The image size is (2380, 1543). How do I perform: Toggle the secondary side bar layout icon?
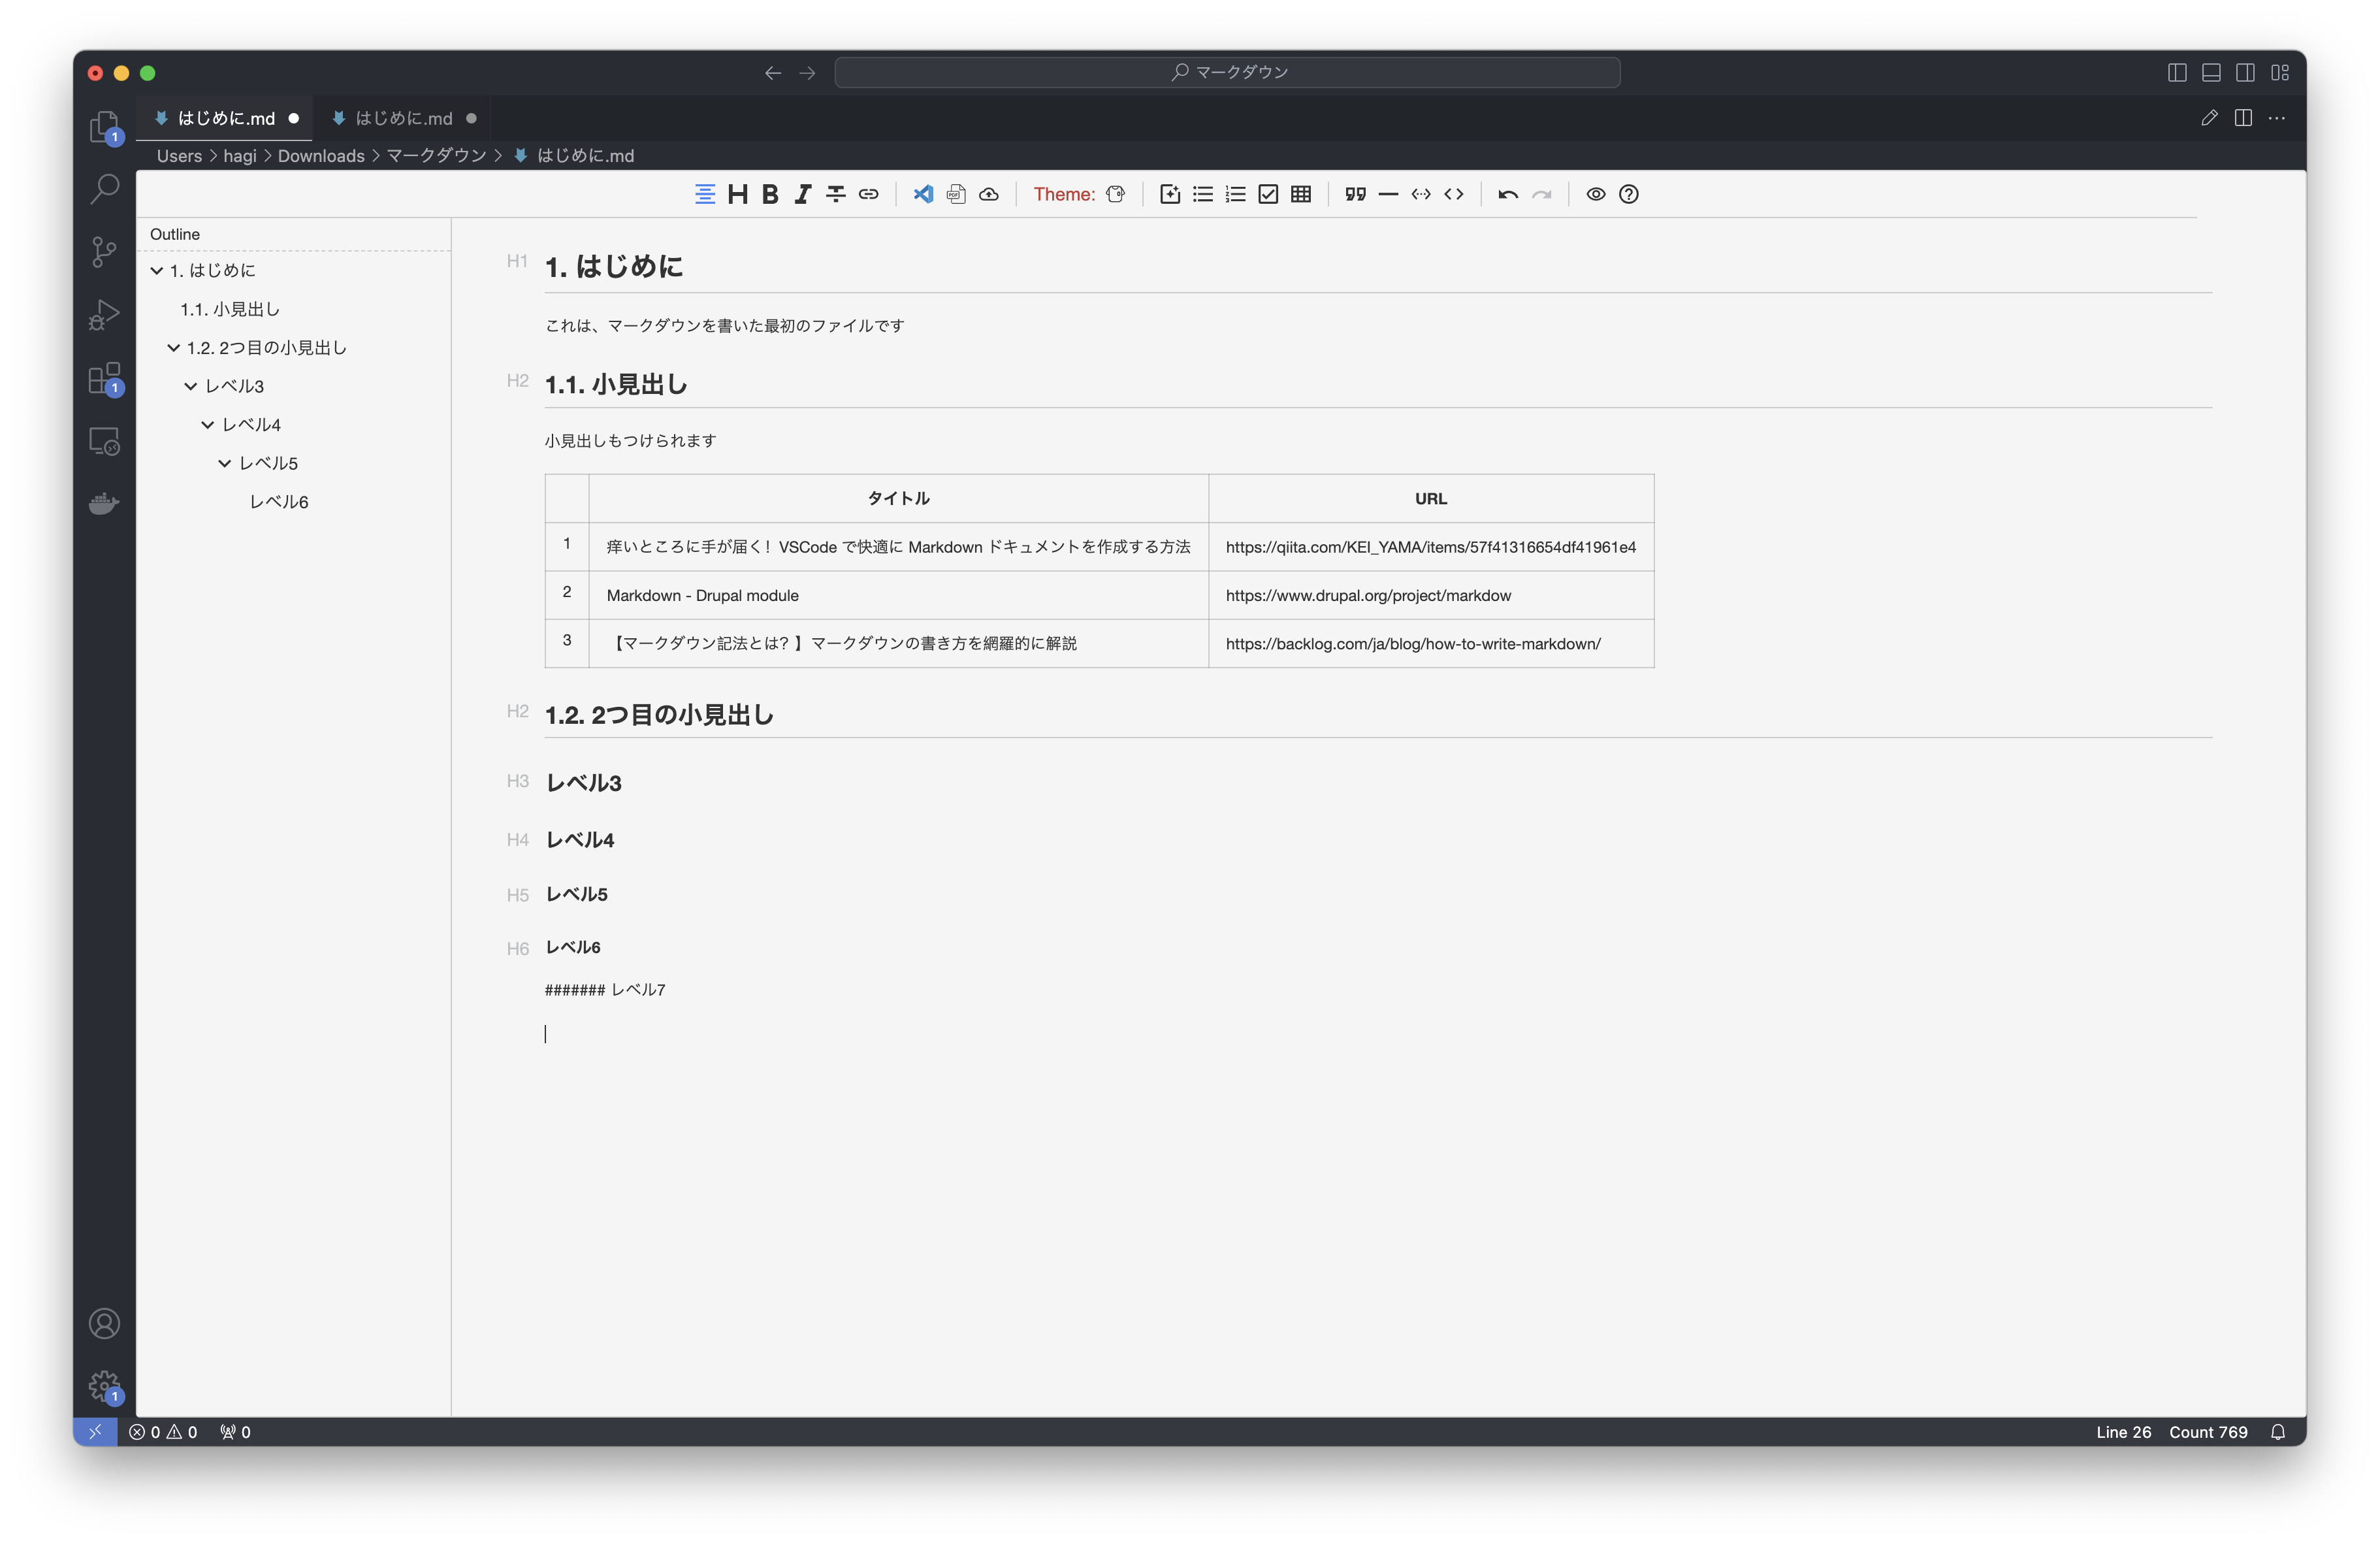2245,72
